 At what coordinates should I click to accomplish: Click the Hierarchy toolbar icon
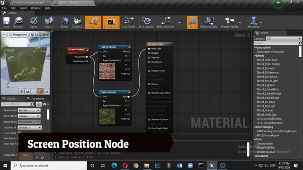[253, 22]
